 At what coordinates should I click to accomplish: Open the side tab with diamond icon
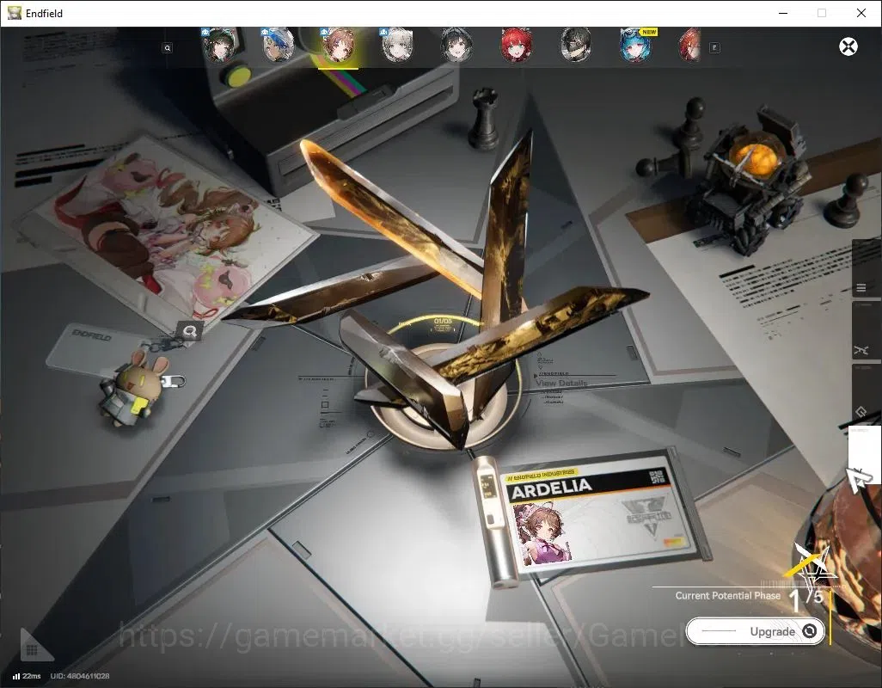[x=867, y=394]
